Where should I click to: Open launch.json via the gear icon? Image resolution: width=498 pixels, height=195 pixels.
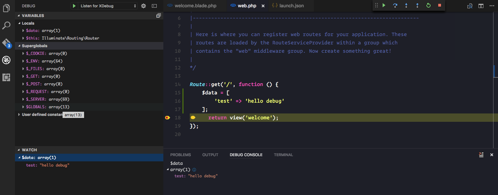click(144, 6)
